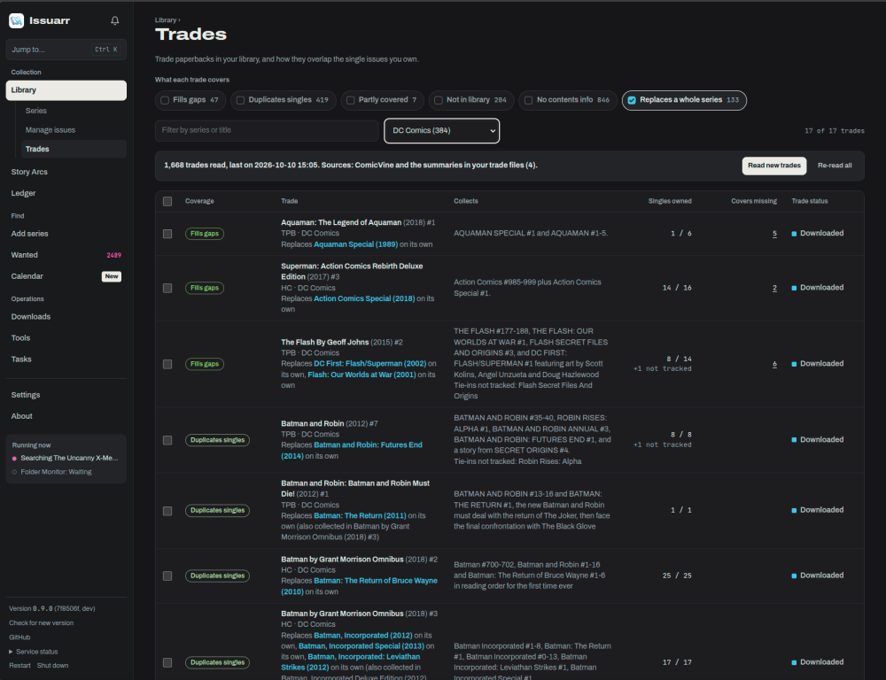The height and width of the screenshot is (680, 886).
Task: Go to Downloads
Action: [x=30, y=317]
